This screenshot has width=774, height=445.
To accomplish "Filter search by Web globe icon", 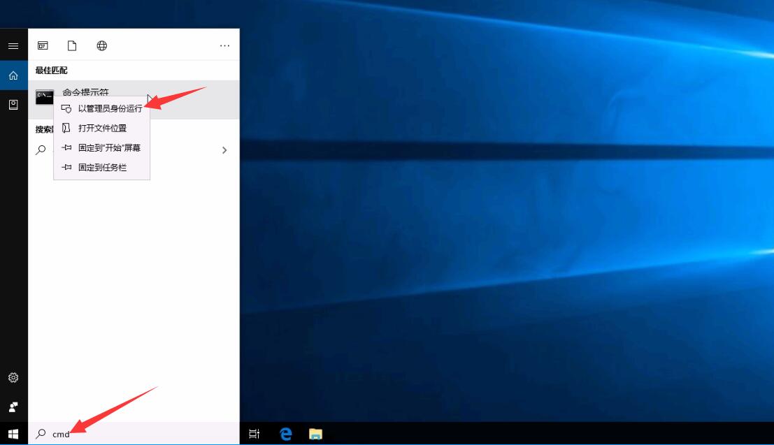I will (101, 46).
